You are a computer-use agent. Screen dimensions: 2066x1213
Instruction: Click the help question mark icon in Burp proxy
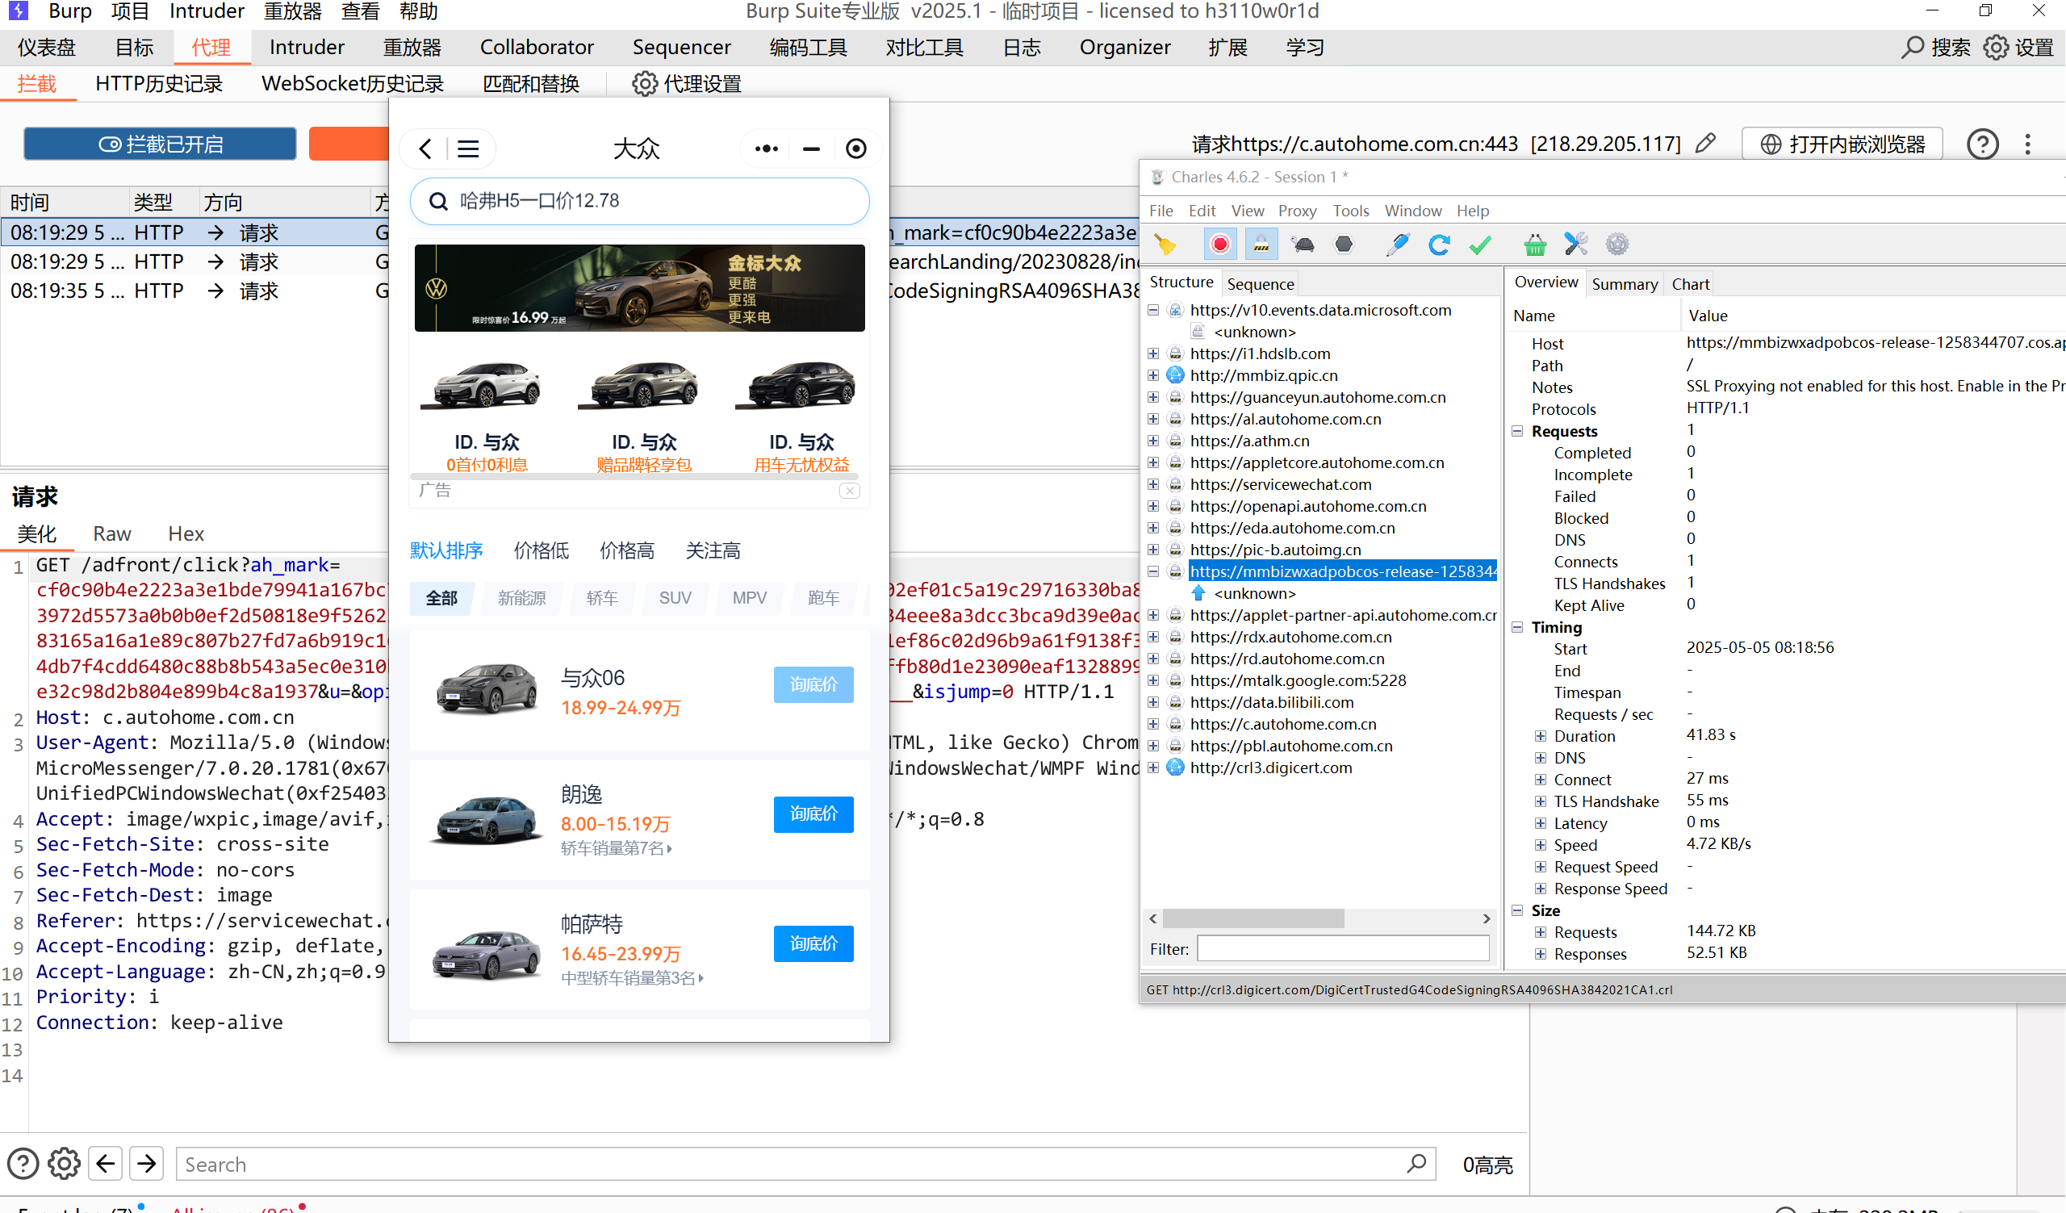click(1983, 144)
